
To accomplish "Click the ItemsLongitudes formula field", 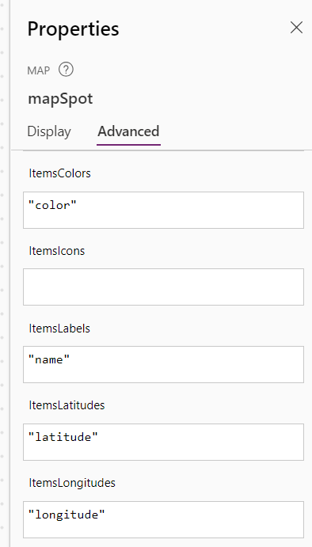I will tap(163, 519).
